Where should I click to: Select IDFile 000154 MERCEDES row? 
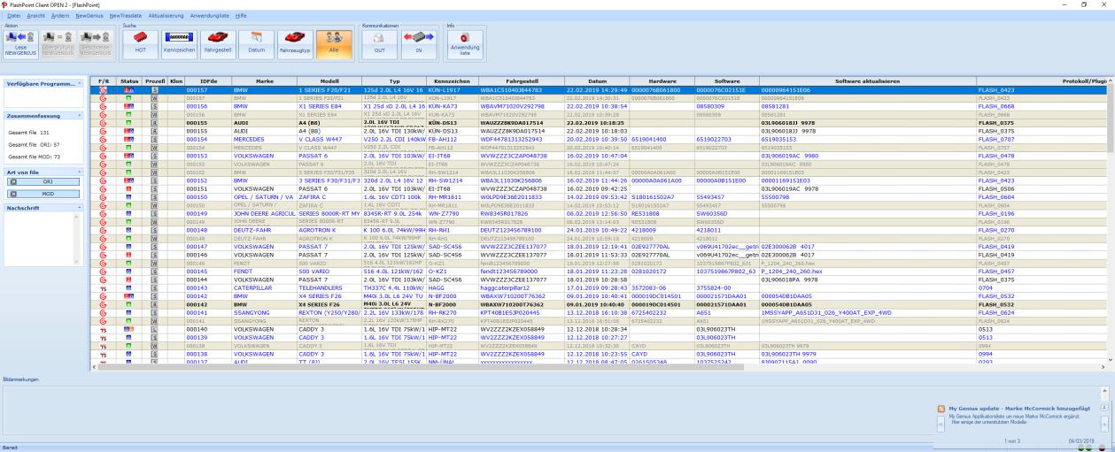[x=598, y=140]
